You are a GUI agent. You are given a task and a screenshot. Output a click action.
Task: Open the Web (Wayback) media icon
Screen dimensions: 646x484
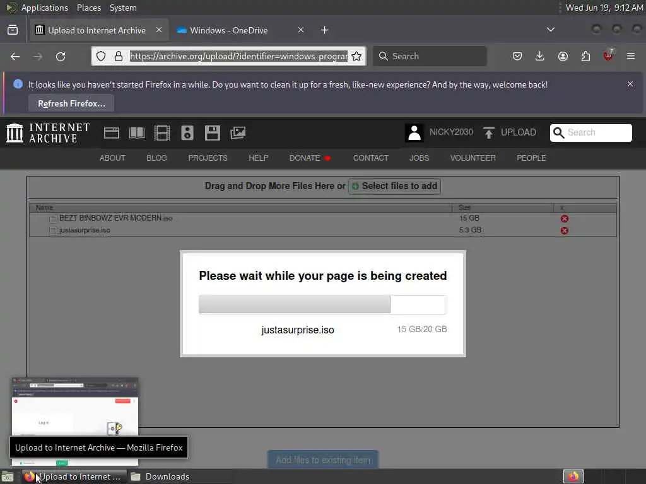tap(111, 133)
